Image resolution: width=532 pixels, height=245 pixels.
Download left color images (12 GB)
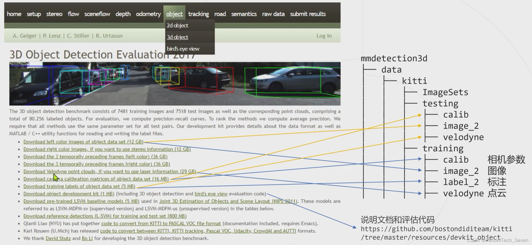point(83,142)
